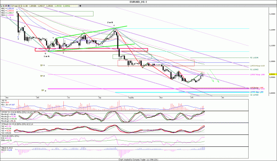The image size is (277, 161).
Task: Click the DTOSC indicator panel title
Action: click(18, 112)
